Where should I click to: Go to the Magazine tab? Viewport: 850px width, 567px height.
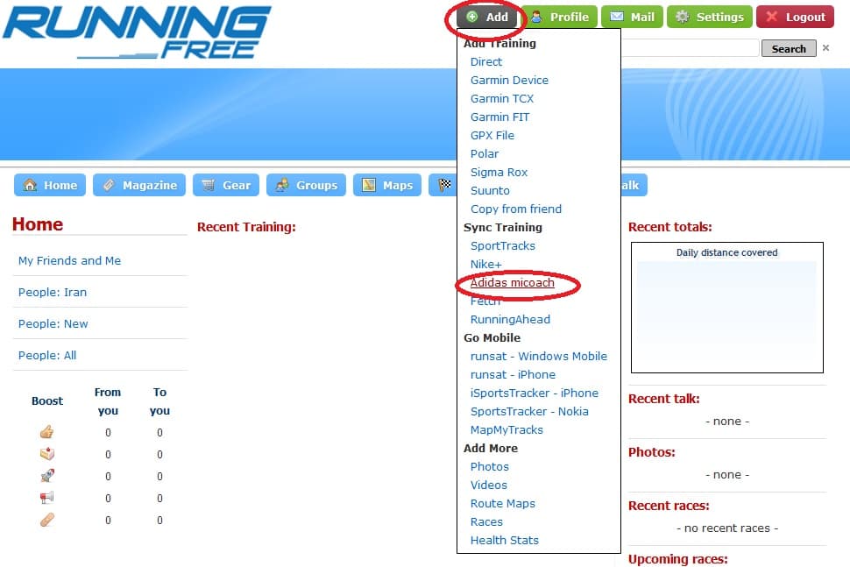coord(139,185)
